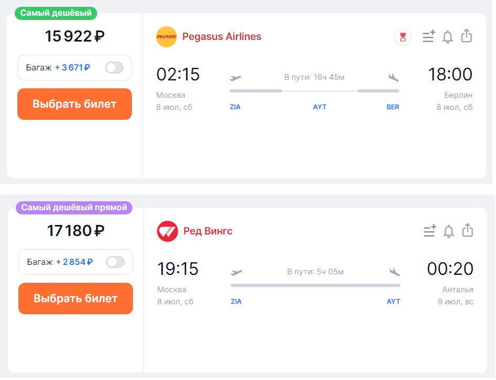Open Pegasus Airlines name link
The height and width of the screenshot is (380, 496).
tap(222, 37)
